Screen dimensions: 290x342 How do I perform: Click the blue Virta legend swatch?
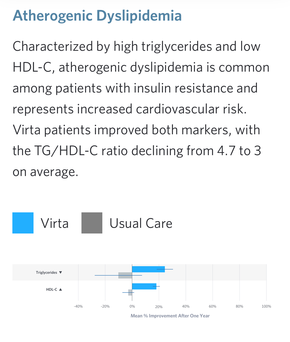point(23,223)
